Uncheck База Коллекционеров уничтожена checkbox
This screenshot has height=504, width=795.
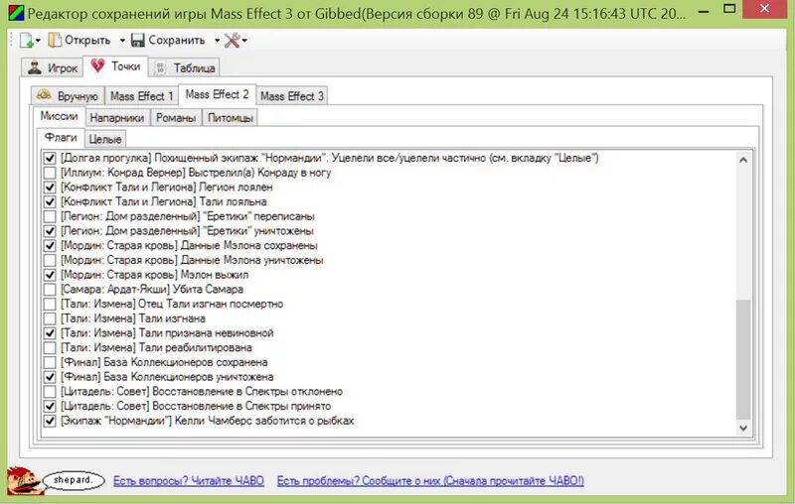tap(49, 377)
